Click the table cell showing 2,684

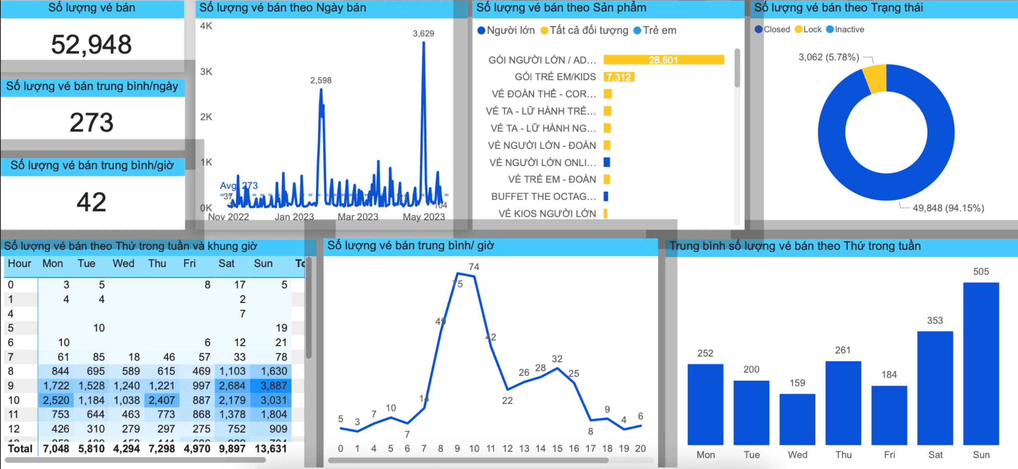pos(232,386)
